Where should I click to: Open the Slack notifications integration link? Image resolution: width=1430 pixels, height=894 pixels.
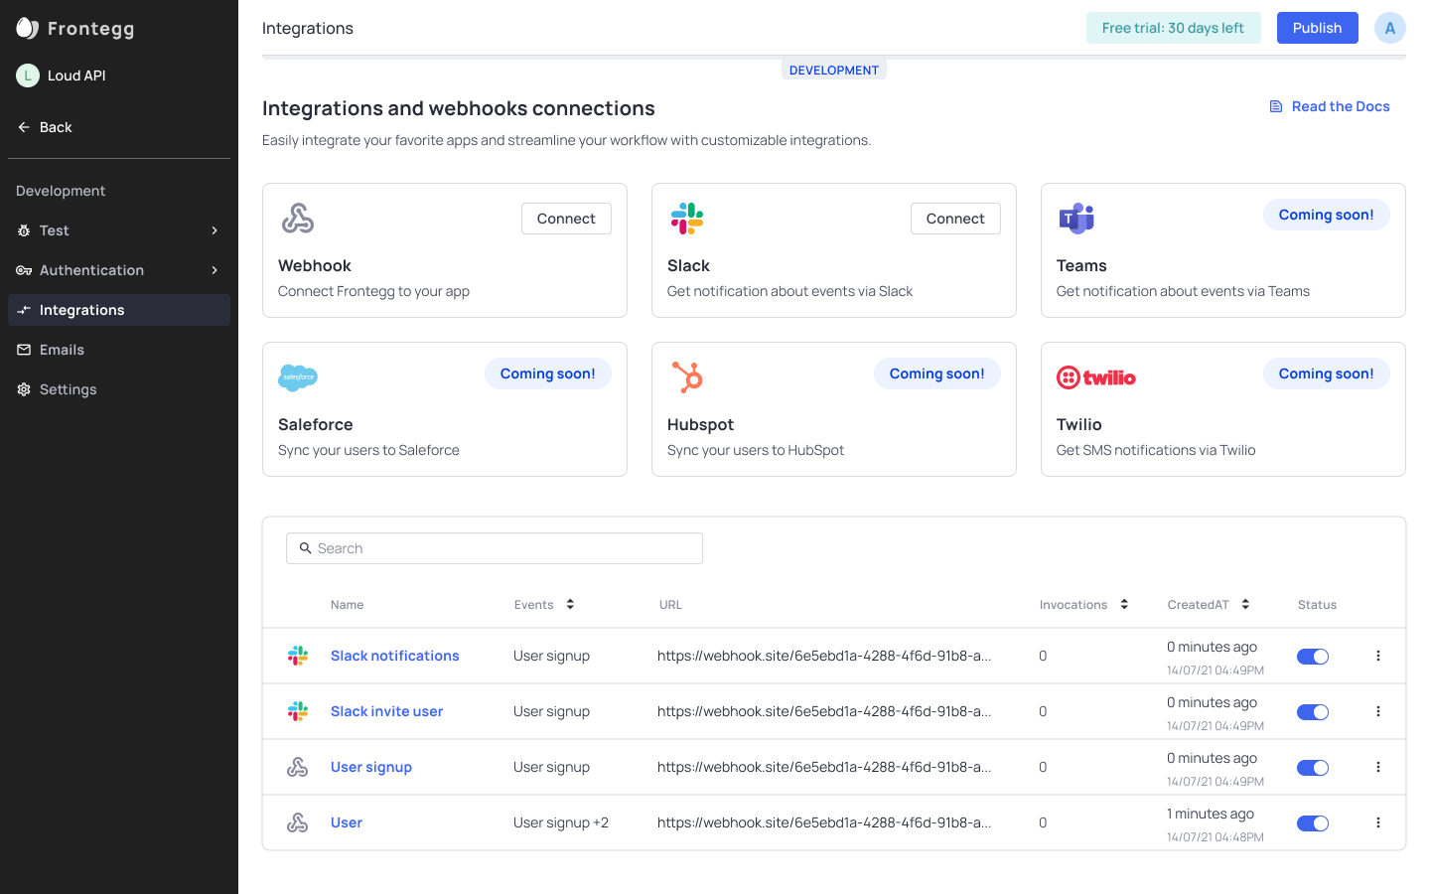click(x=395, y=656)
